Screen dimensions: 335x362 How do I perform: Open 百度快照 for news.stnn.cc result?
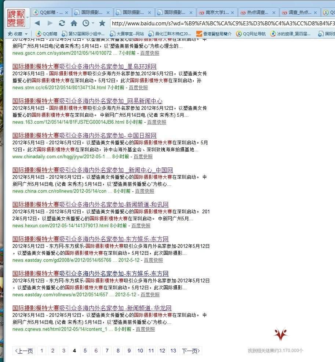[x=138, y=87]
